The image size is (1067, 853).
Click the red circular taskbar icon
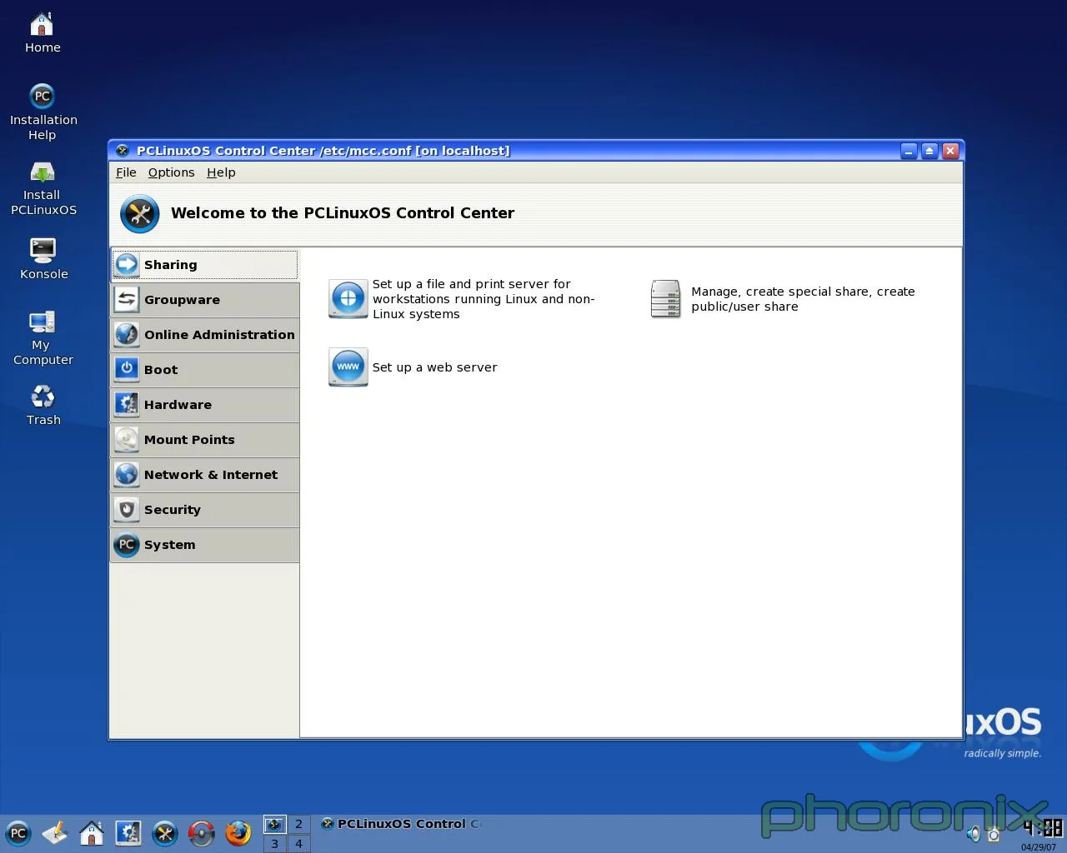coord(201,833)
